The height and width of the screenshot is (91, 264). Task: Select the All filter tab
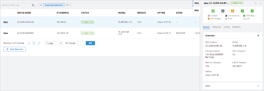[41, 5]
